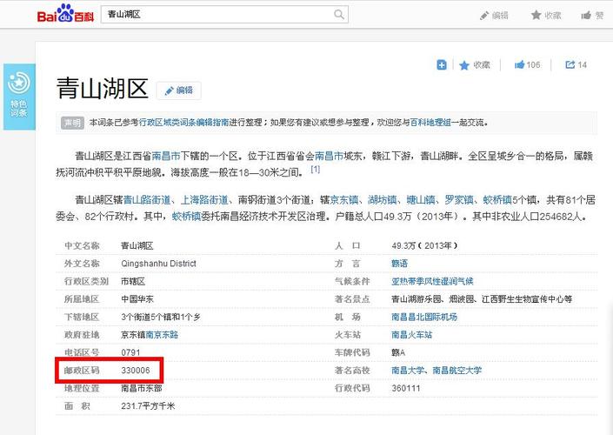The height and width of the screenshot is (435, 613).
Task: Click the 231.7平方千米 area value
Action: pyautogui.click(x=148, y=406)
